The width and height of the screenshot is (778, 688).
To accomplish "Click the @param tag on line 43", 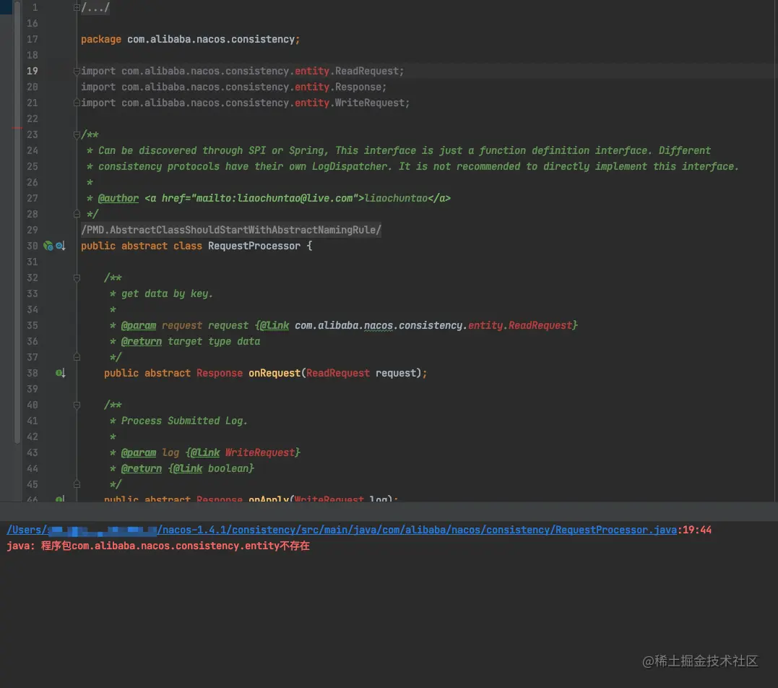I will (x=139, y=452).
